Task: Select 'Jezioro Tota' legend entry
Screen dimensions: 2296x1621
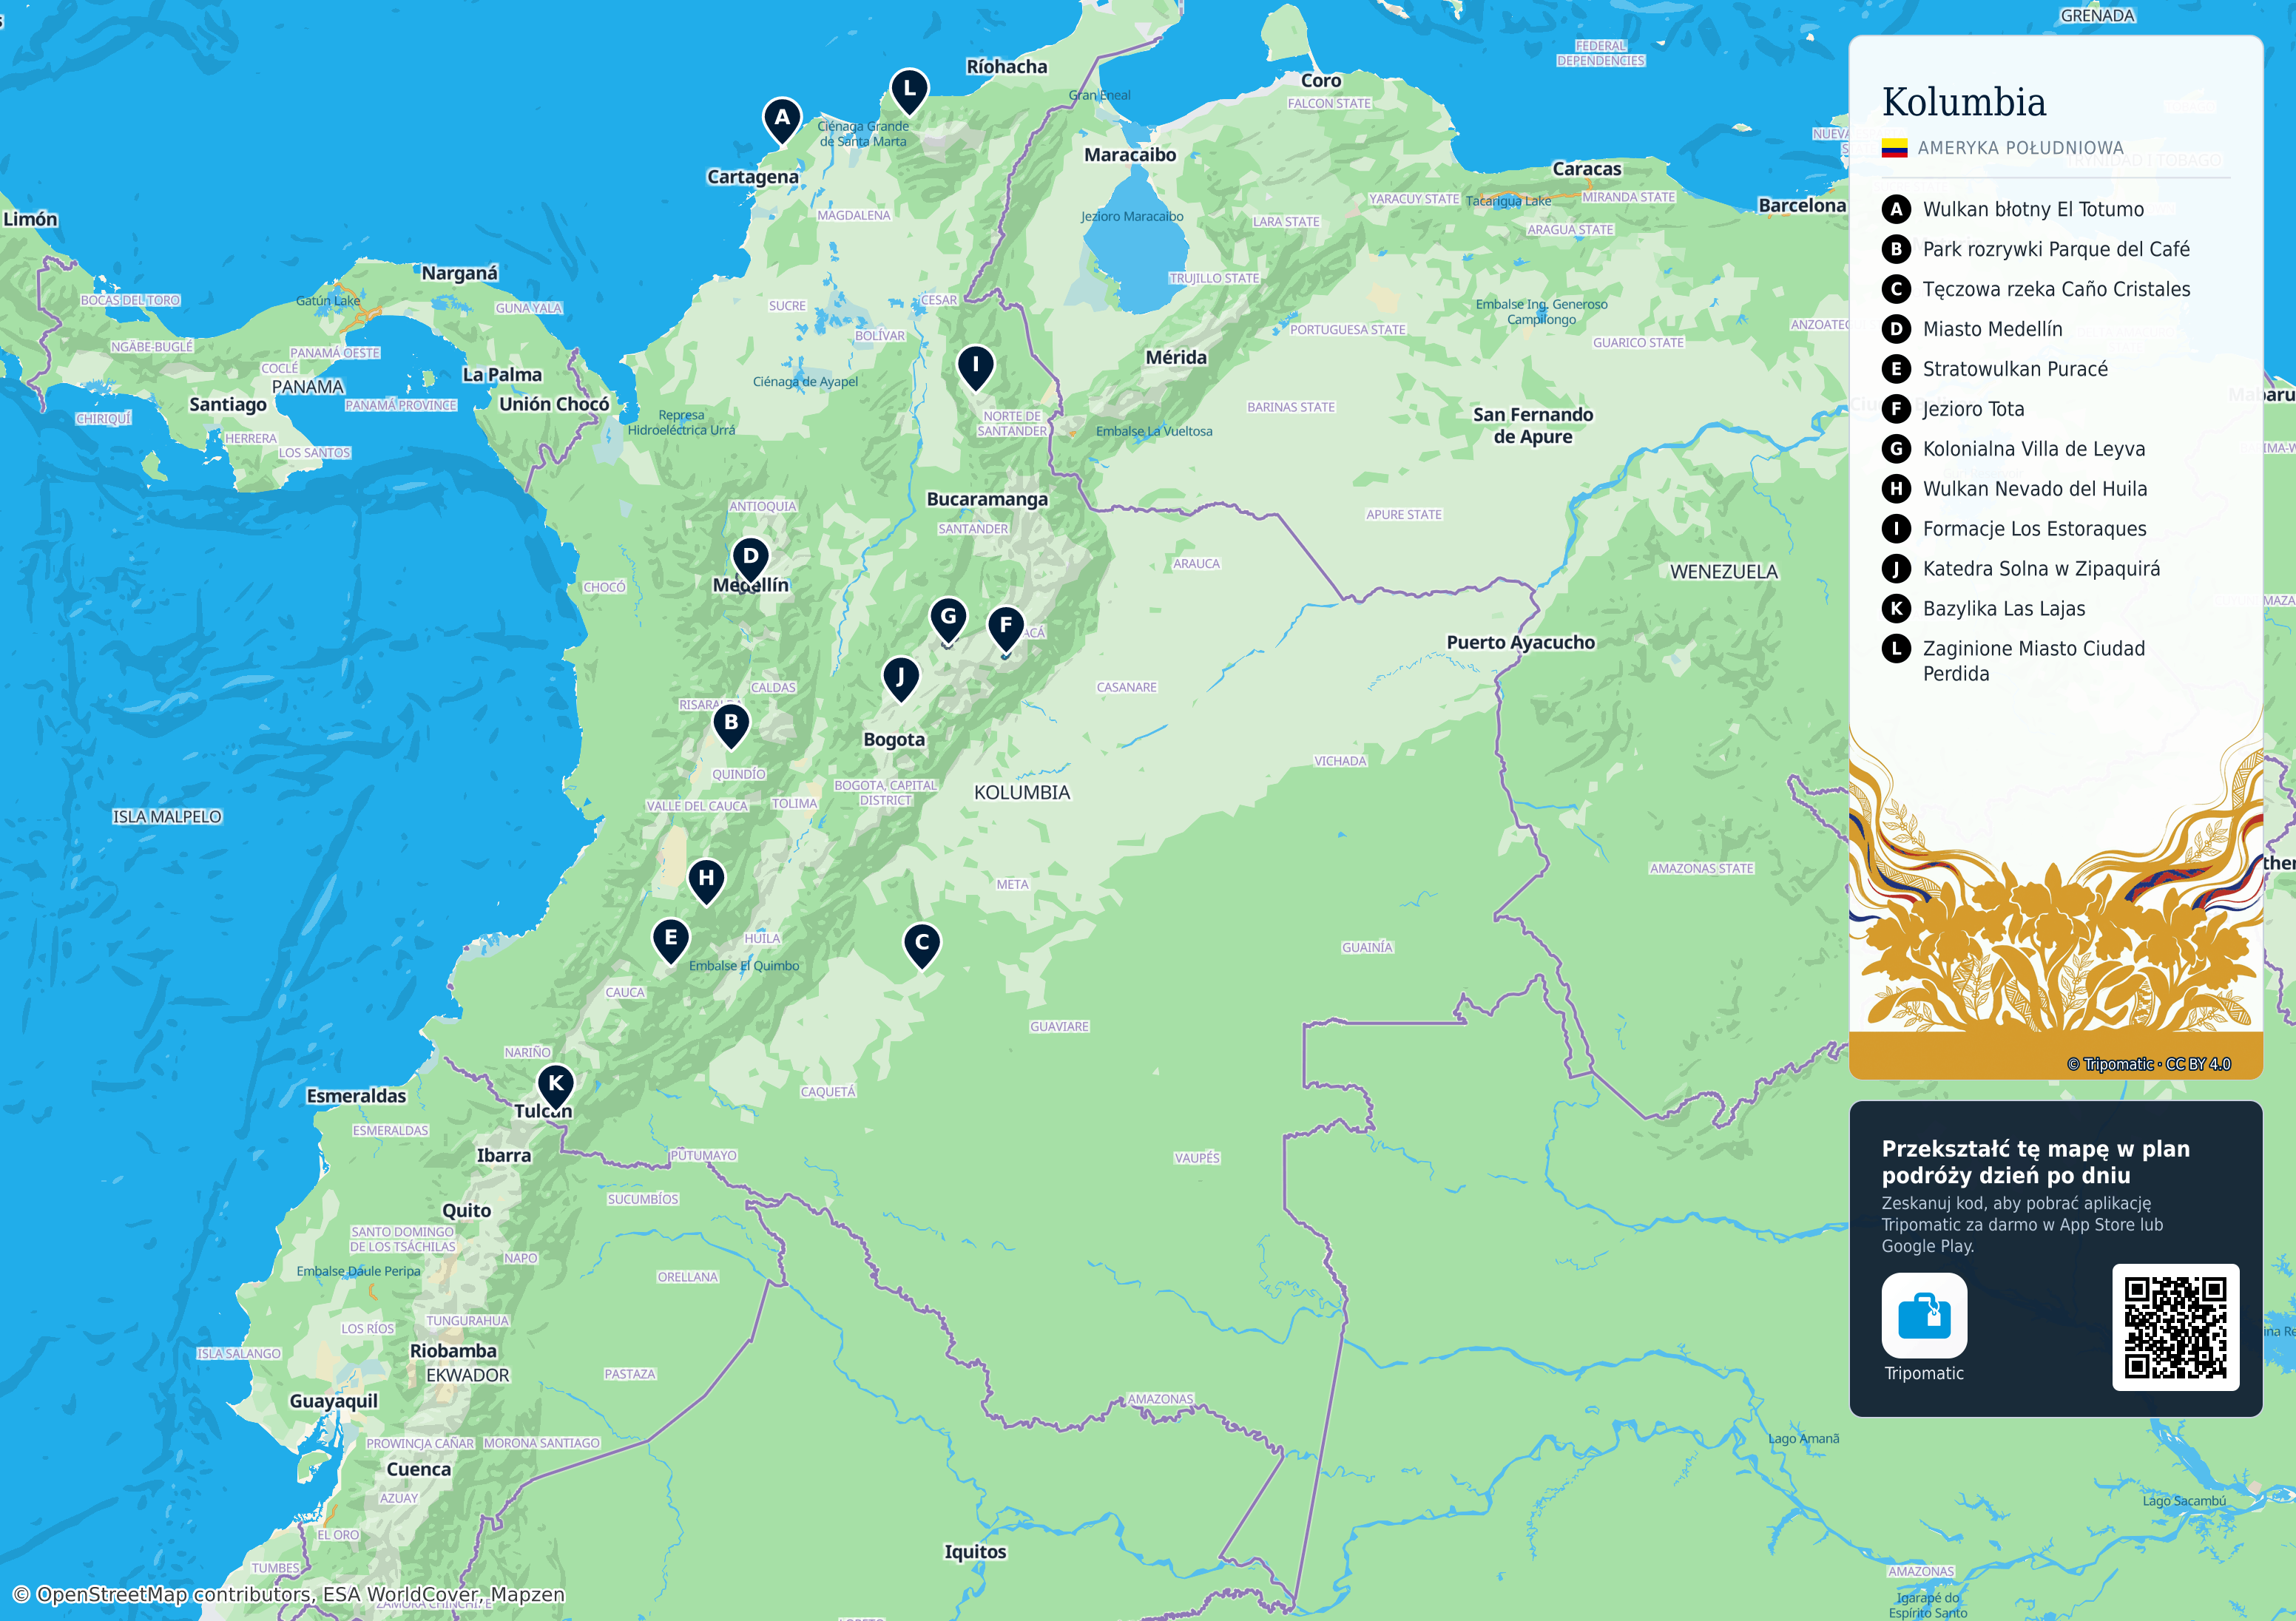Action: [x=1973, y=409]
